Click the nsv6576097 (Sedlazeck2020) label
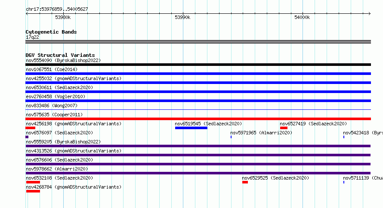This screenshot has width=383, height=208. tap(59, 133)
